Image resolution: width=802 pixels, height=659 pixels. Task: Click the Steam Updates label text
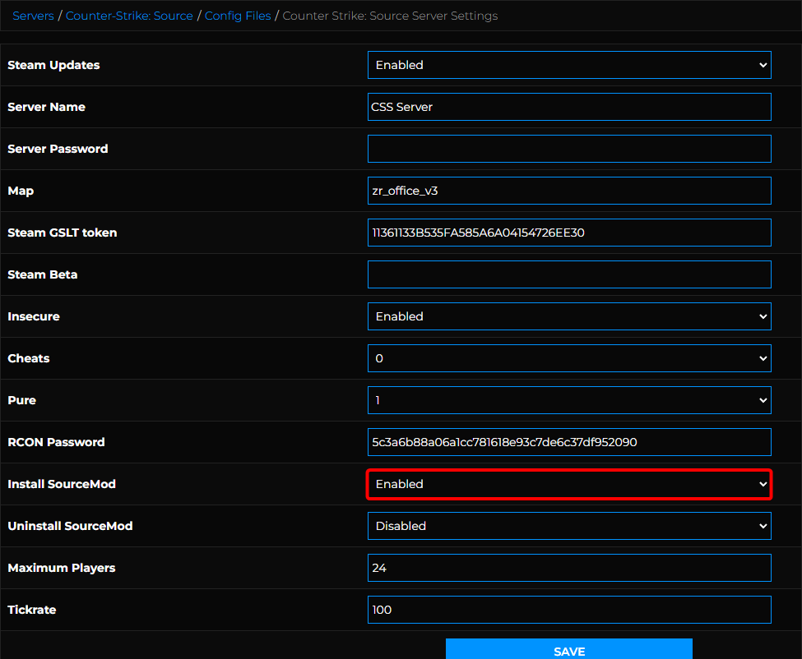click(x=53, y=65)
